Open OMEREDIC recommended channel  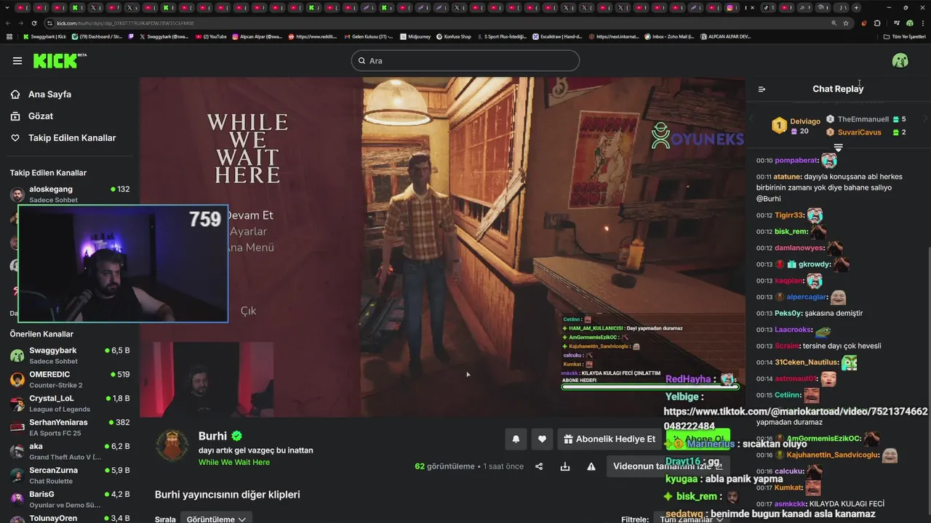[x=70, y=379]
